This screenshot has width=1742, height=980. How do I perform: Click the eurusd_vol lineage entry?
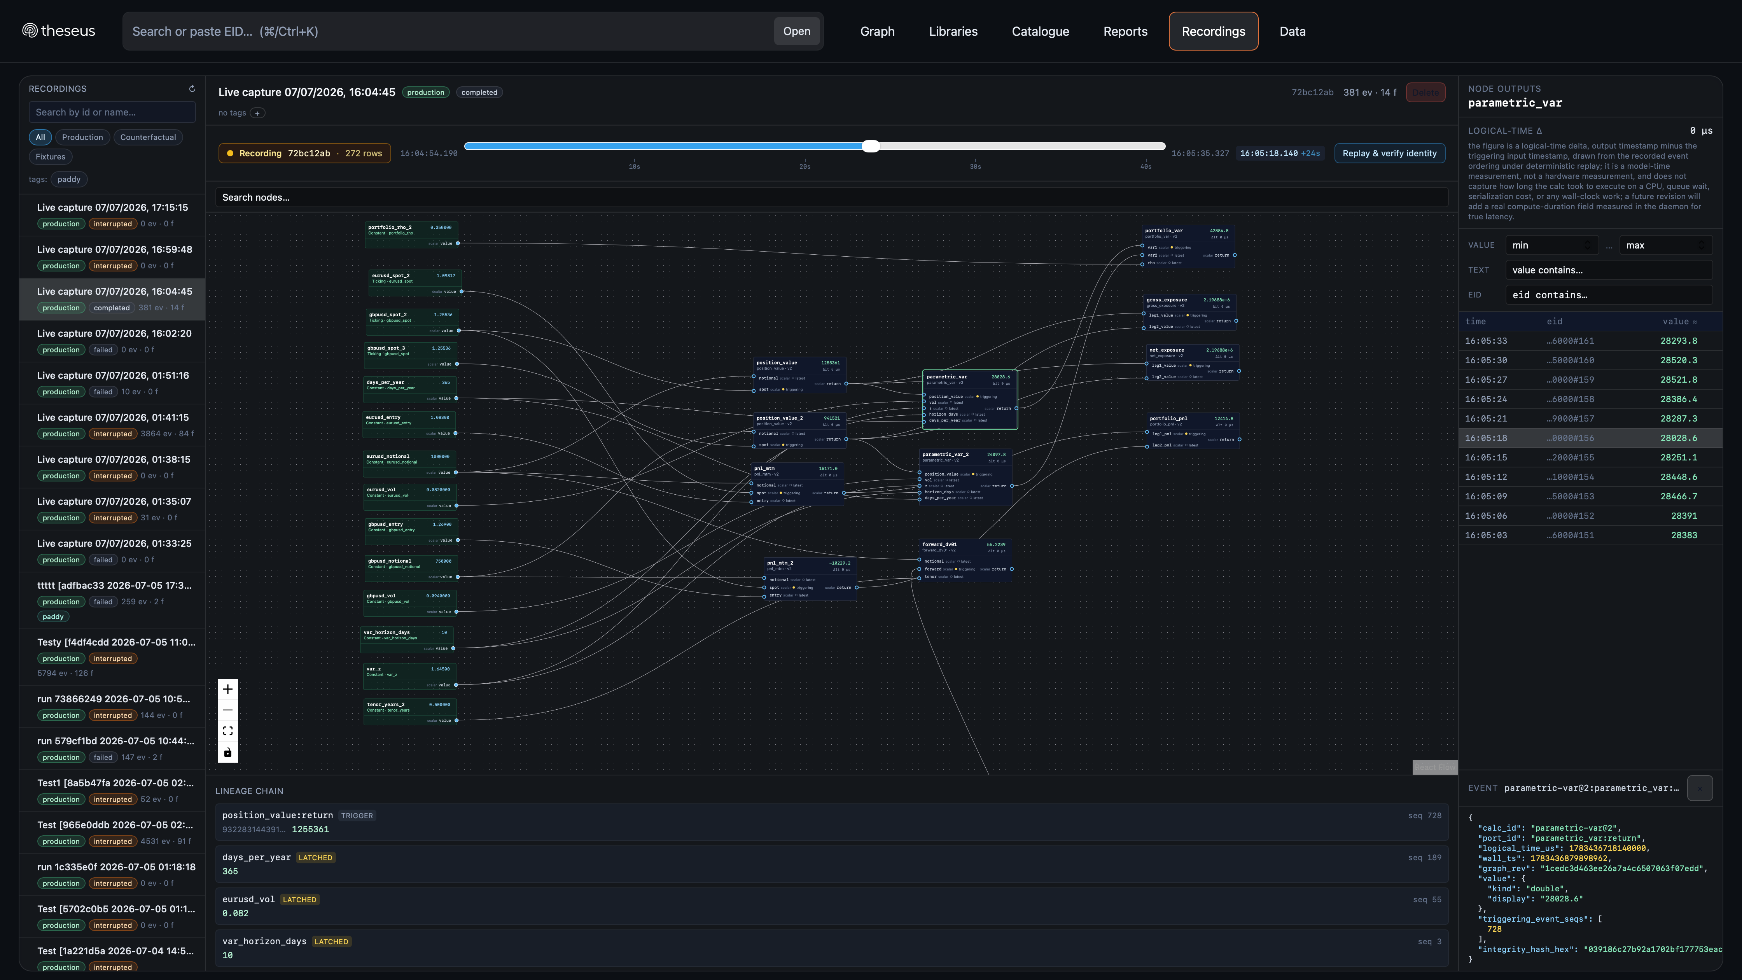[832, 906]
